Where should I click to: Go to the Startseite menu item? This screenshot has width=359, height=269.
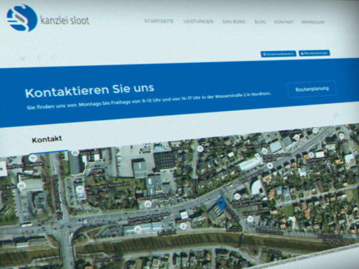159,22
